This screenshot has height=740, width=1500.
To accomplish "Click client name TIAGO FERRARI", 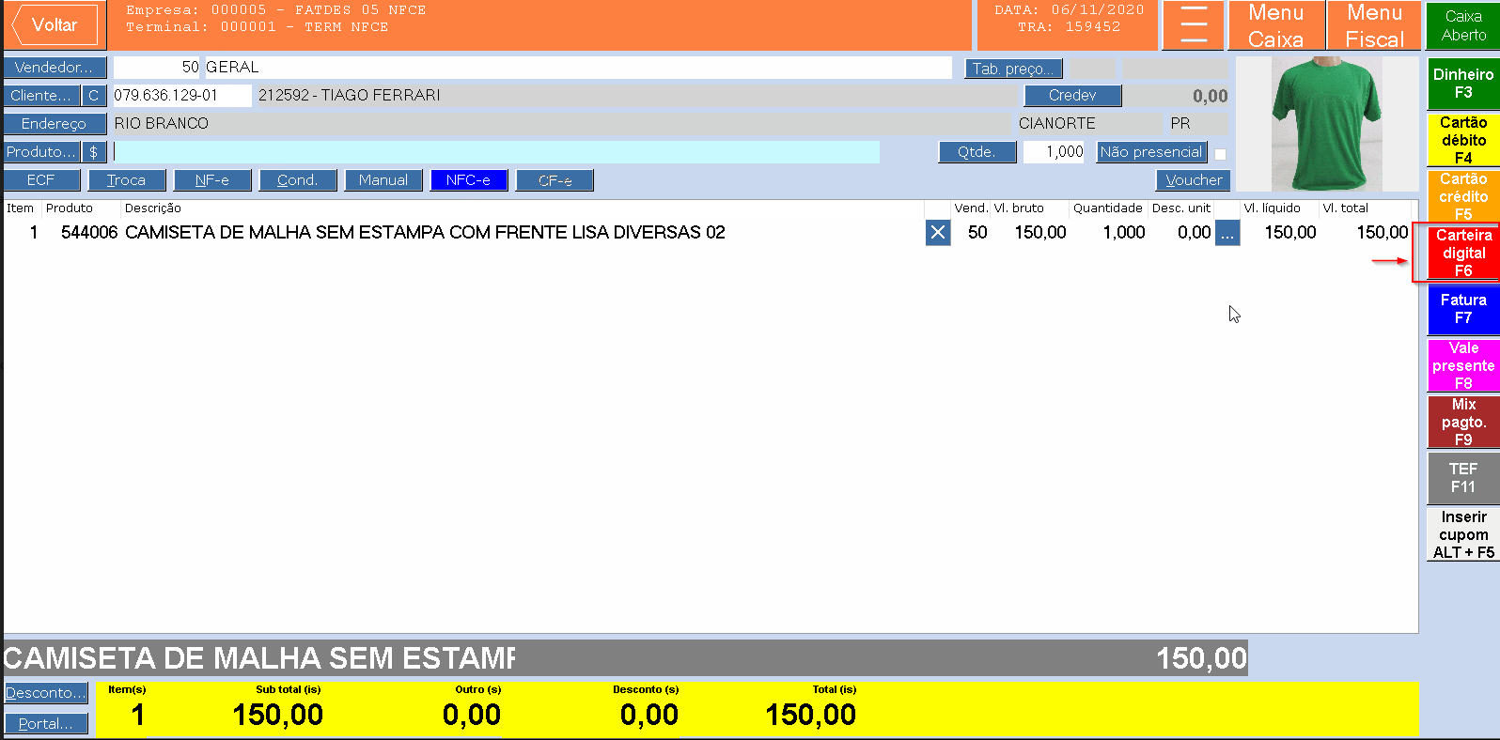I will tap(381, 96).
